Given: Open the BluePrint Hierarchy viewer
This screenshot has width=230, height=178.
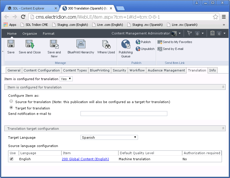Looking at the screenshot, I should (81, 44).
